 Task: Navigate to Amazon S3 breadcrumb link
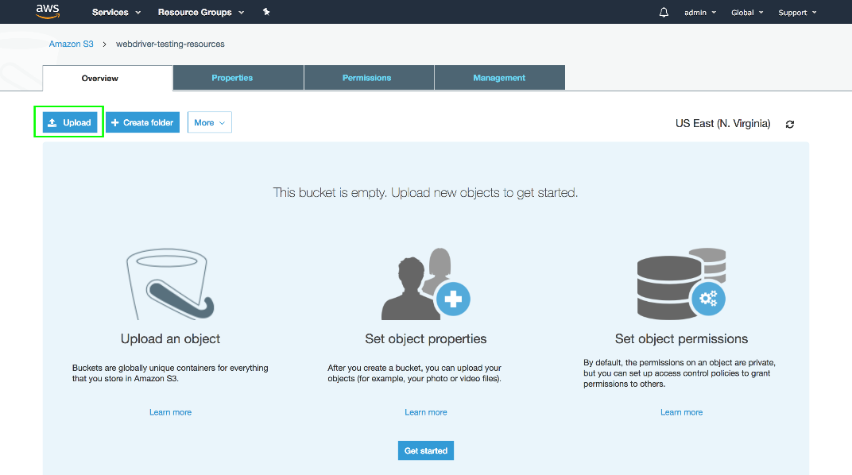[x=71, y=44]
